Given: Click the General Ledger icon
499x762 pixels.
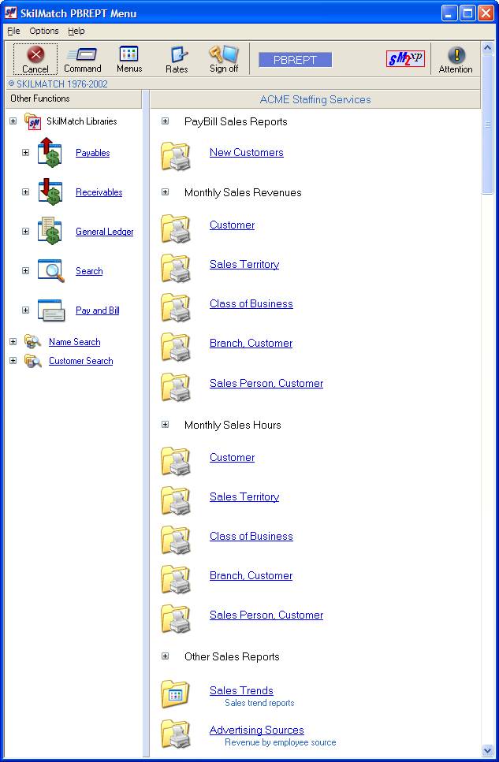Looking at the screenshot, I should 50,232.
